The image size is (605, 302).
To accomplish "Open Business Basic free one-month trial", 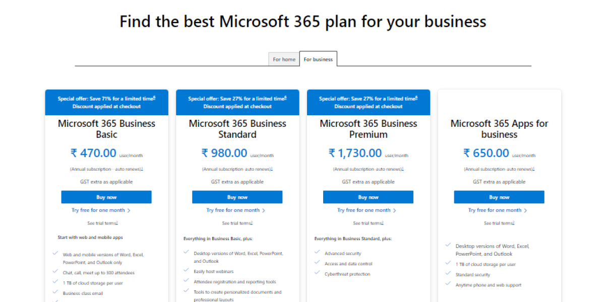I will tap(98, 210).
